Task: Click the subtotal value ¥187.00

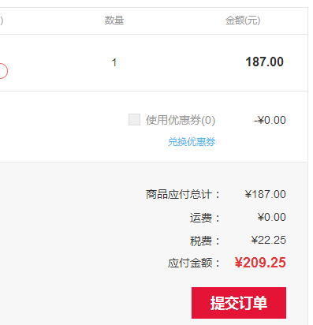Action: tap(265, 194)
